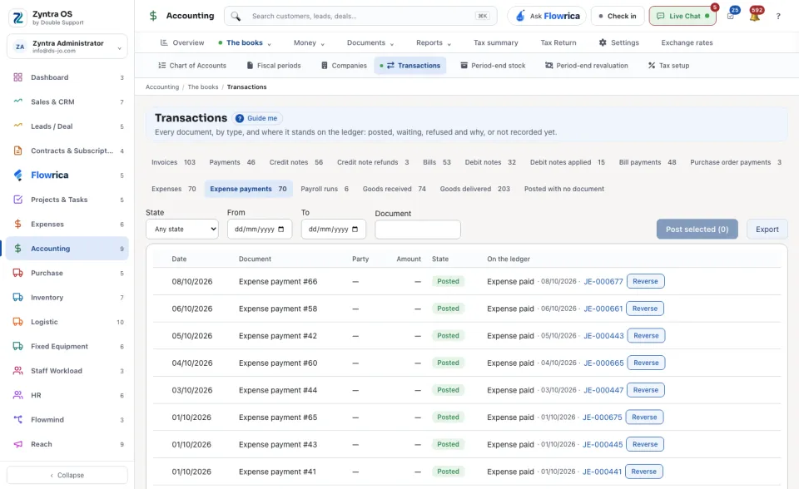Click the Leads / Deal sidebar icon
Viewport: 799px width, 489px height.
17,126
